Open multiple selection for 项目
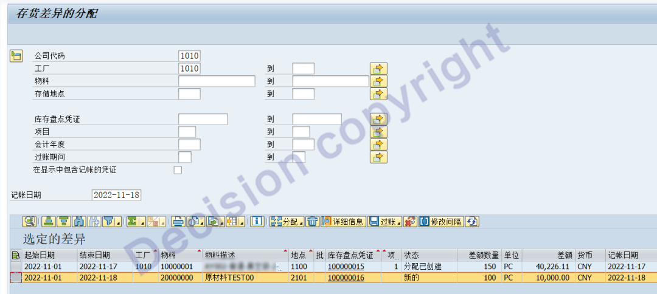 click(x=378, y=132)
